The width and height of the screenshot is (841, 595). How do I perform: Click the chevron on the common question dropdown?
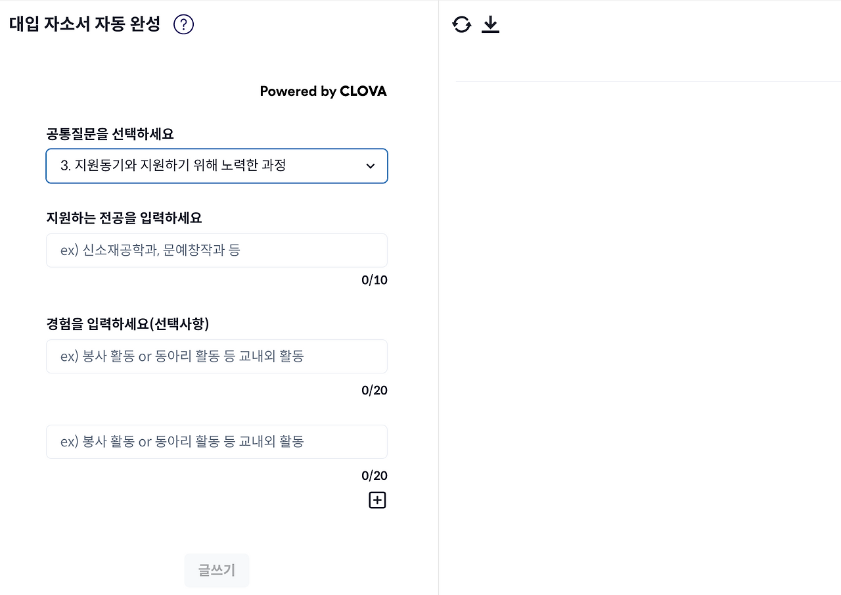pyautogui.click(x=370, y=166)
